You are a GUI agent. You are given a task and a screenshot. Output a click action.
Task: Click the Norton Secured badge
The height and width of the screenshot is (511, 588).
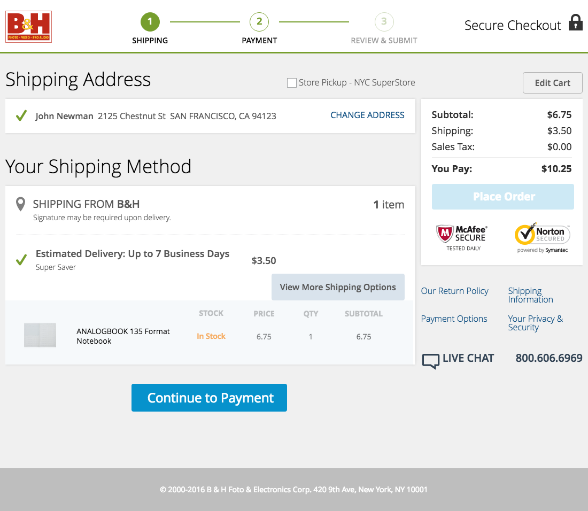click(x=542, y=235)
